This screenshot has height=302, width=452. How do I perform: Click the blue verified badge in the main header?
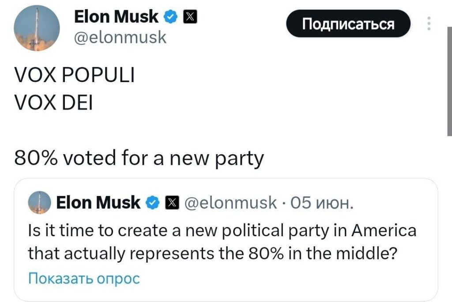tap(170, 17)
